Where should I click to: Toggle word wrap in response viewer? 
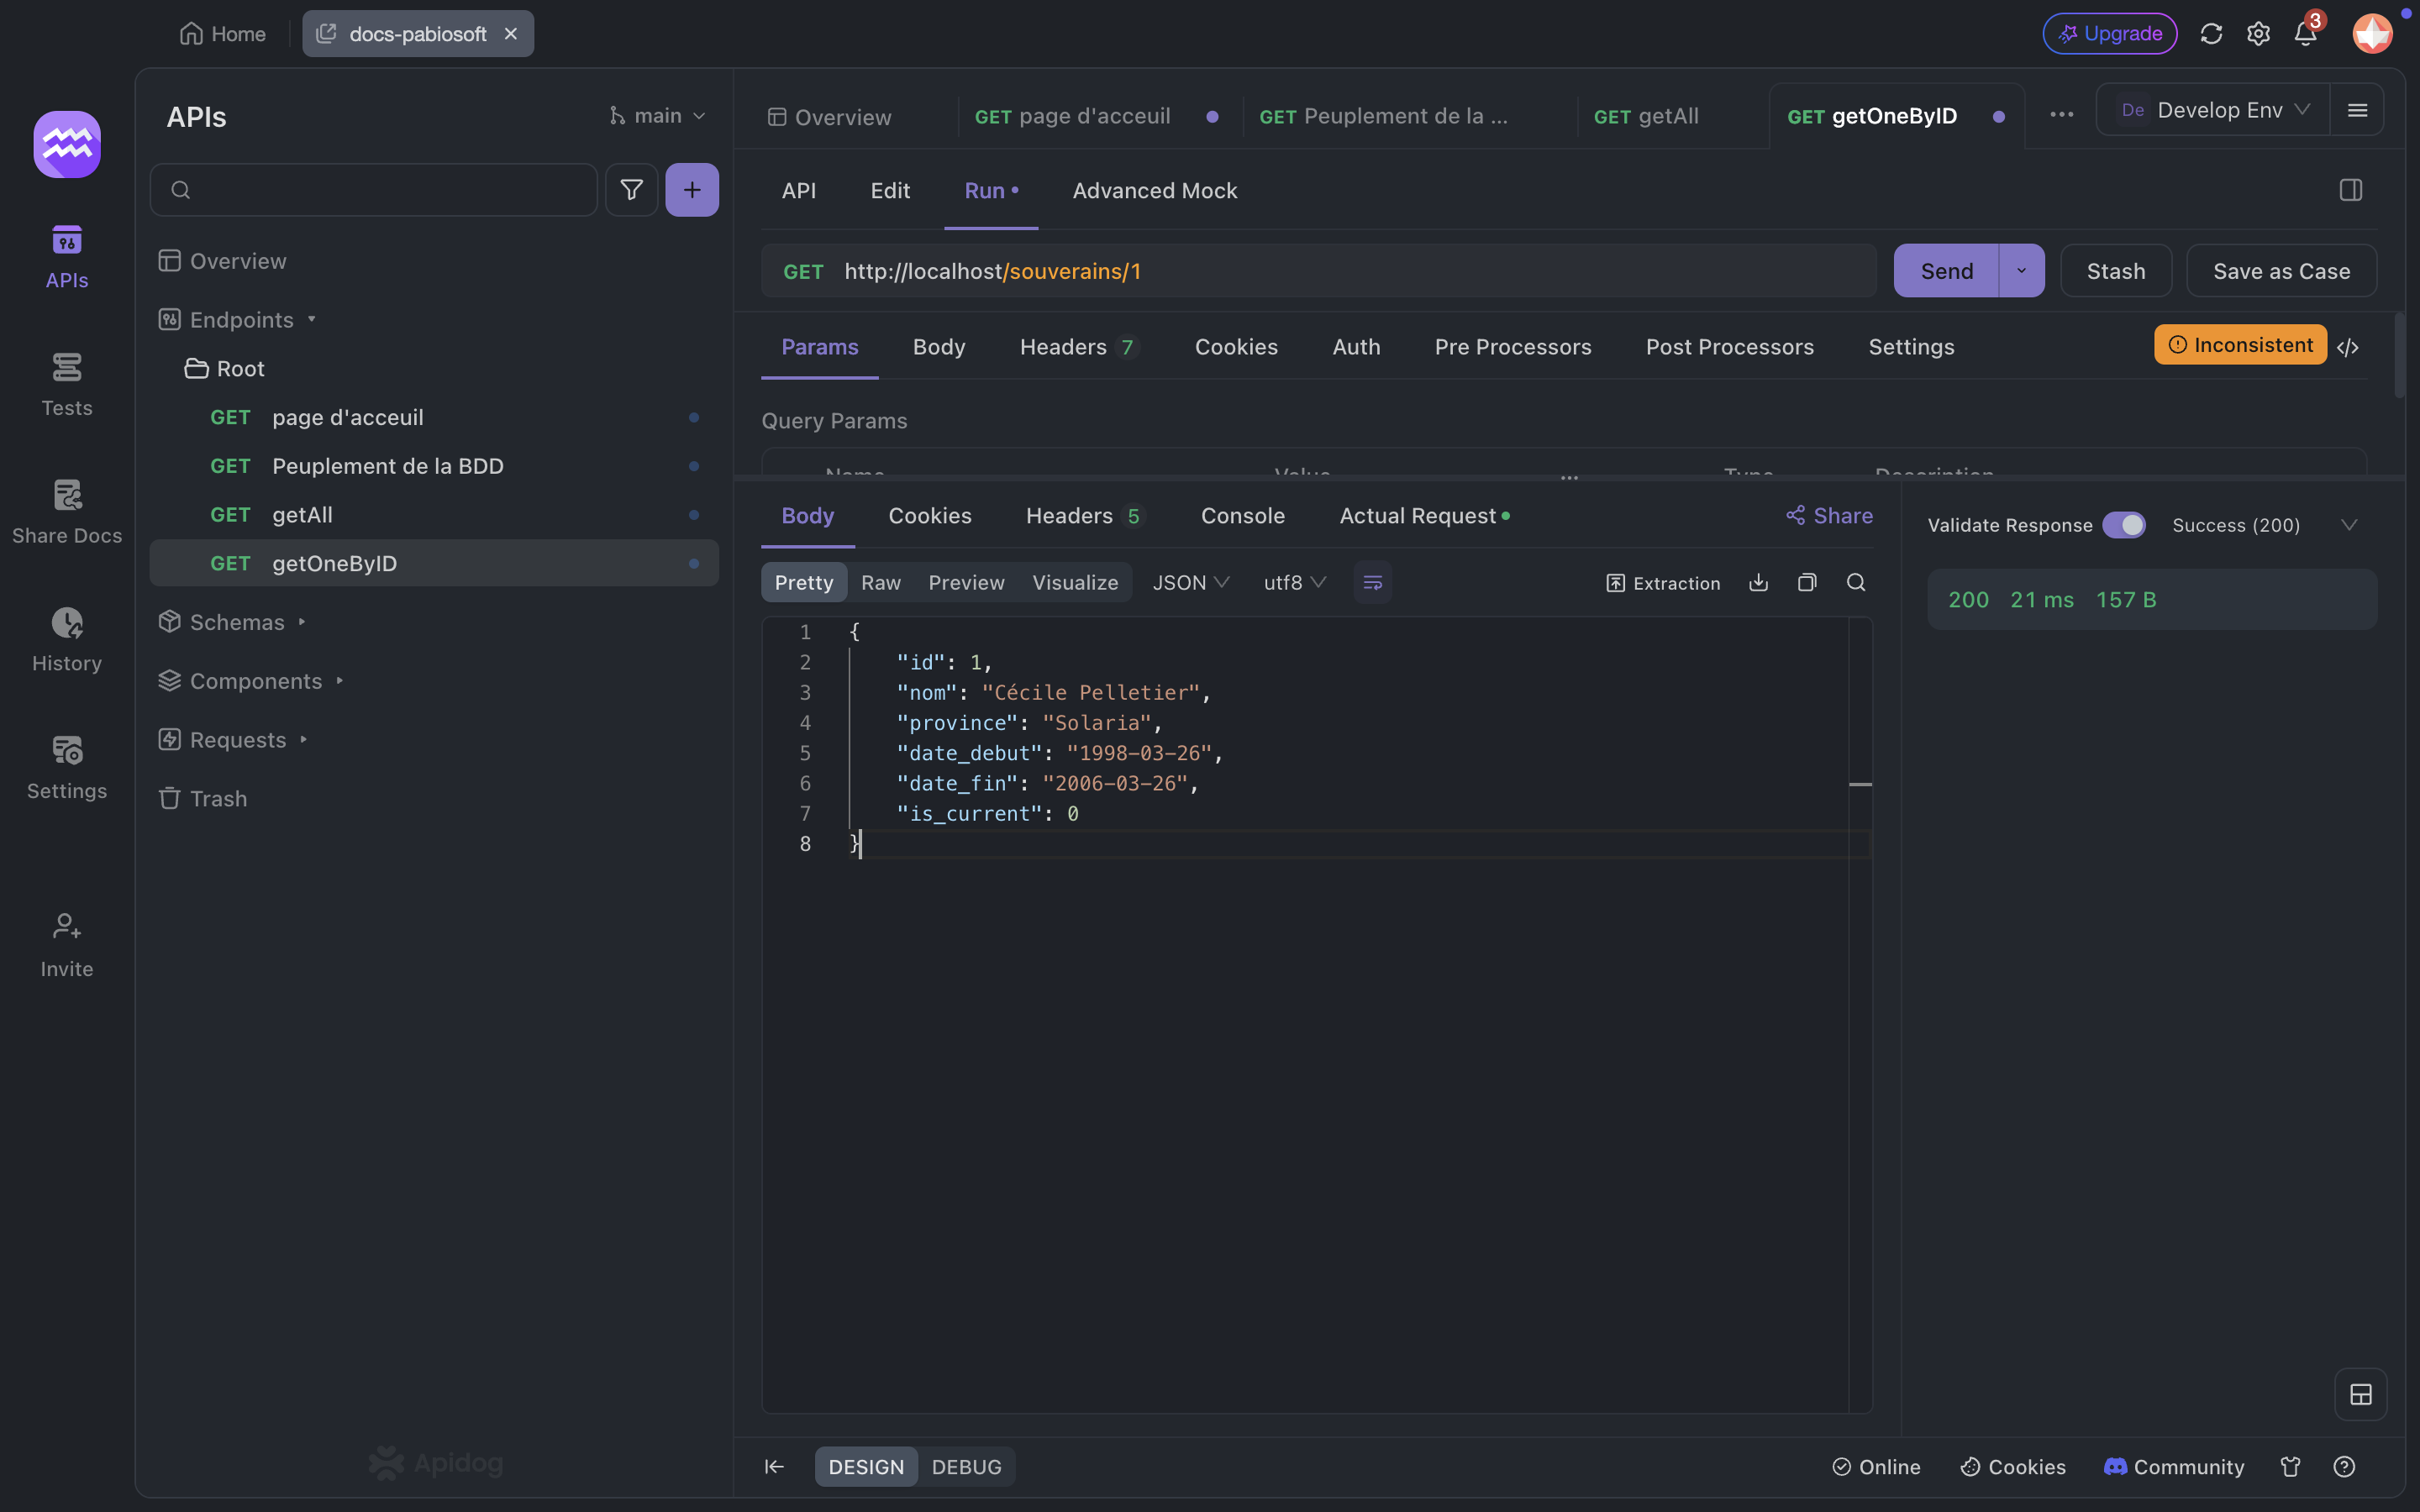[1372, 582]
